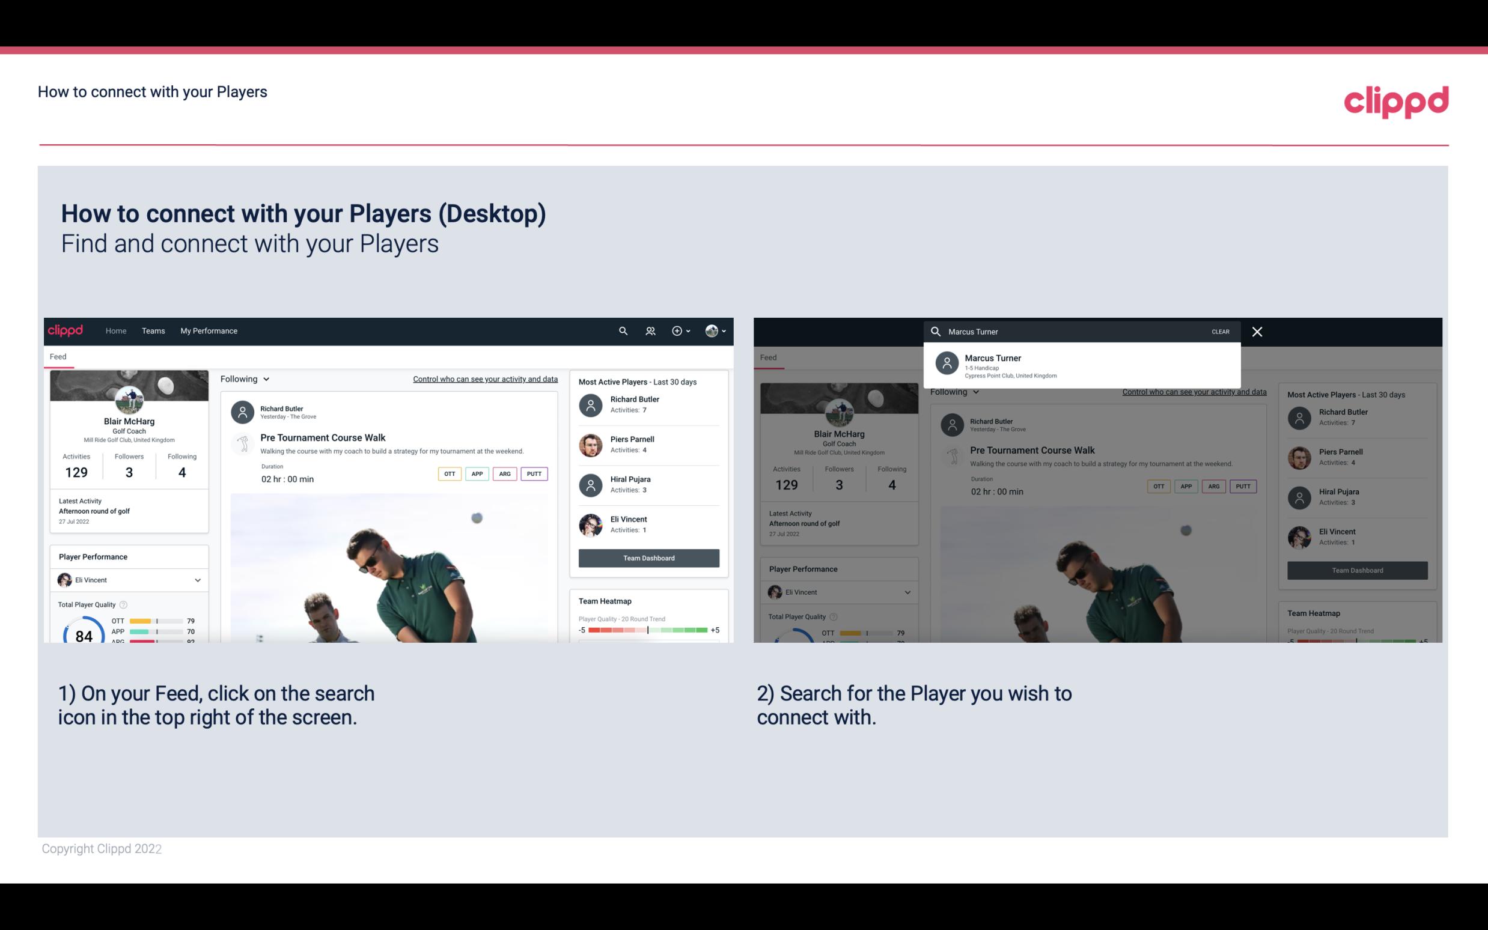This screenshot has width=1488, height=930.
Task: Select the My Performance tab
Action: 209,330
